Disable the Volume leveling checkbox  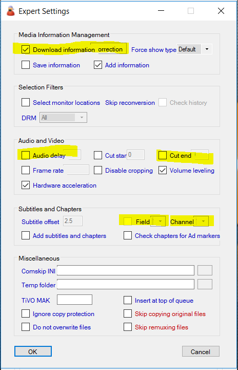(163, 171)
